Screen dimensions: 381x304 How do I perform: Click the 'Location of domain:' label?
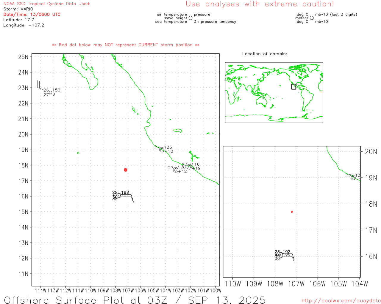[265, 54]
